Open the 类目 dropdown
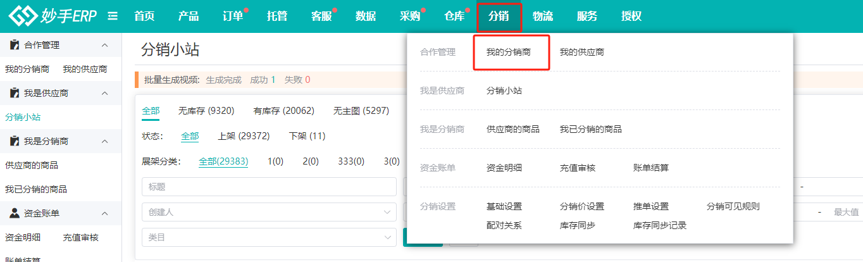 pyautogui.click(x=270, y=237)
